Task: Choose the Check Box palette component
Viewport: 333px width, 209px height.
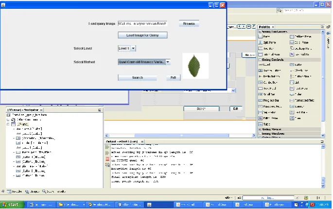Action: pyautogui.click(x=299, y=70)
